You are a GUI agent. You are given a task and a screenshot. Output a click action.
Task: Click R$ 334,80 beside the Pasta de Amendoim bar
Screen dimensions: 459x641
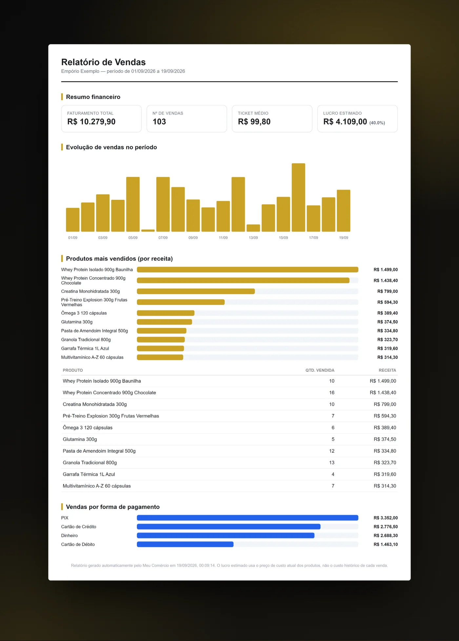click(388, 331)
